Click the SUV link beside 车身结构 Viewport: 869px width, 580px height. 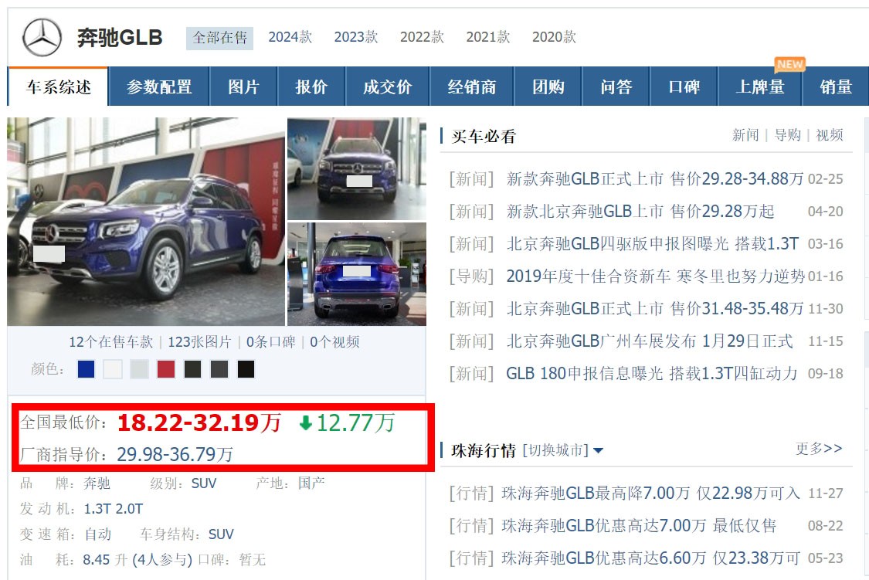point(221,534)
